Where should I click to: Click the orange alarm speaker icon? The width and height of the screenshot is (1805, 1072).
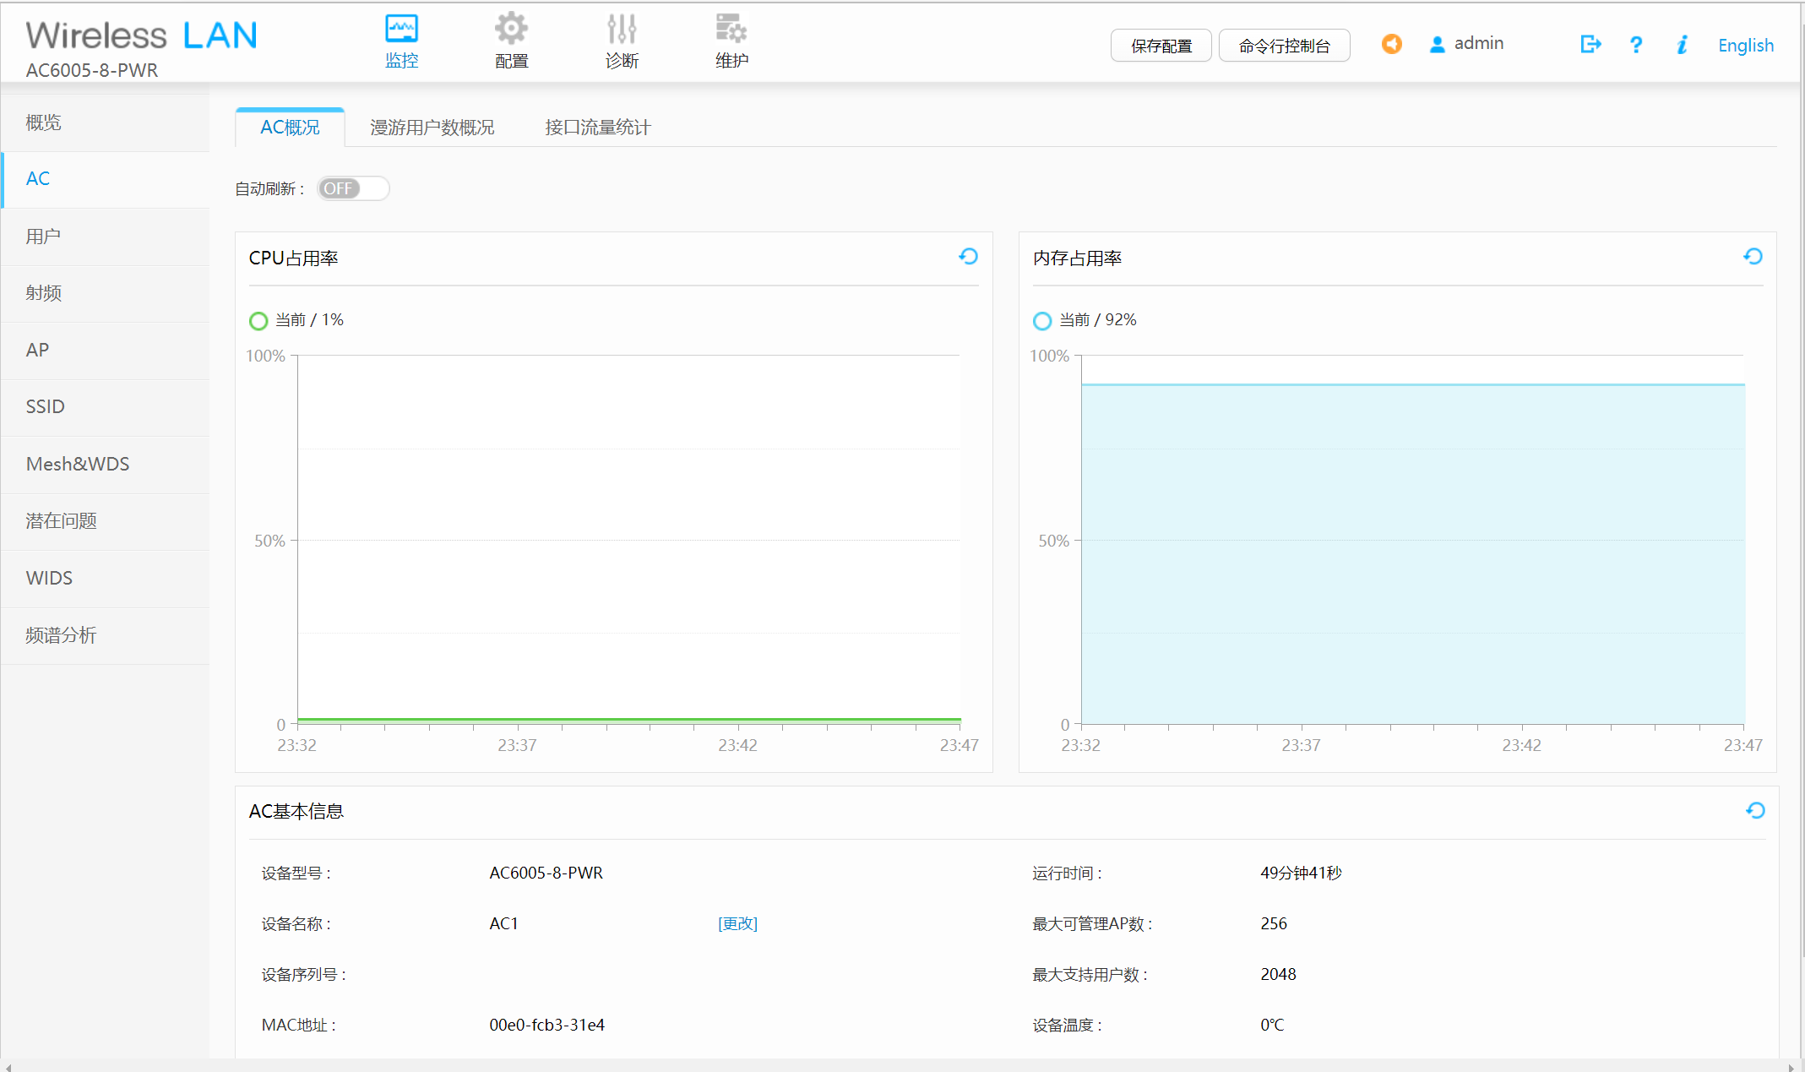point(1392,44)
